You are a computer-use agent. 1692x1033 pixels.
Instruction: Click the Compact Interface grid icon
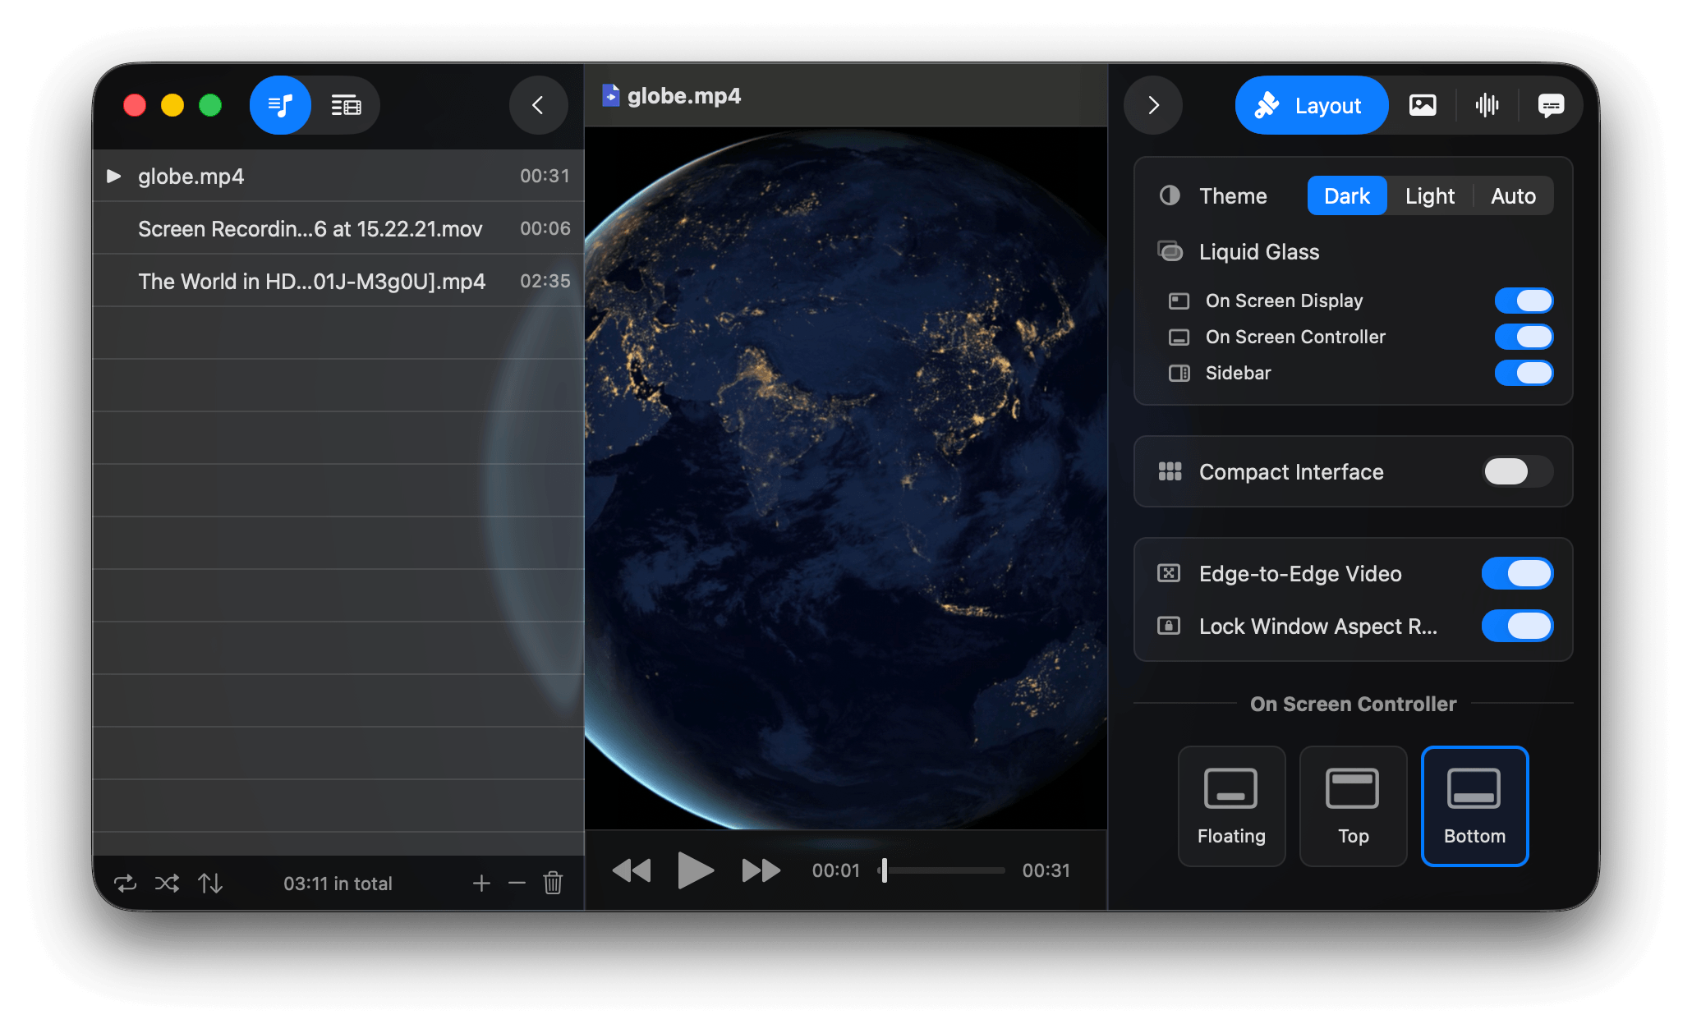(1170, 471)
